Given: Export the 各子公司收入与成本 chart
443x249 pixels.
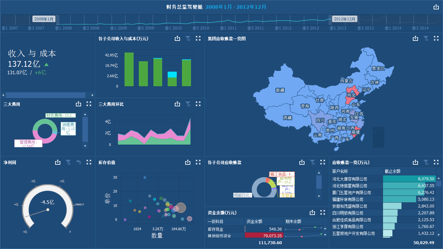Looking at the screenshot, I should (x=177, y=38).
